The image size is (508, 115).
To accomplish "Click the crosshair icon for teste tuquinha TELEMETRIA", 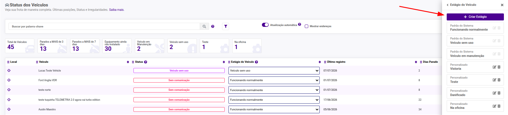I will click(x=9, y=100).
